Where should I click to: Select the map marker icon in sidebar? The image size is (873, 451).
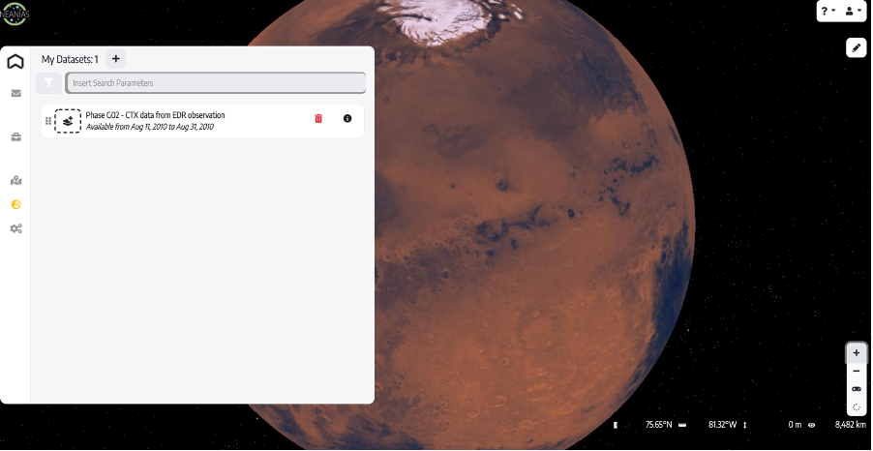[x=15, y=180]
